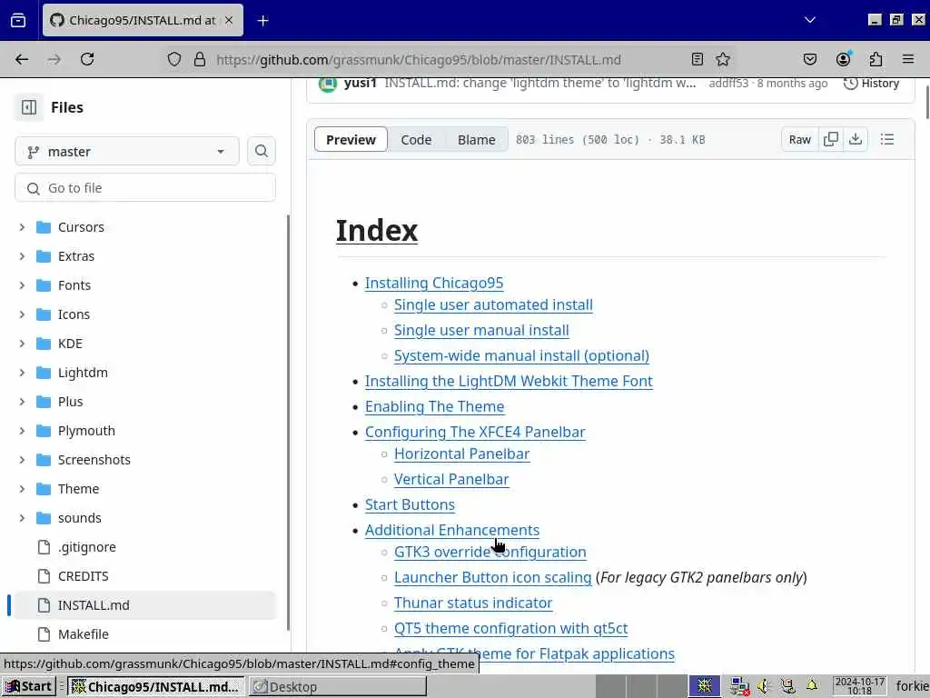Open the Enabling The Theme link

click(x=435, y=407)
